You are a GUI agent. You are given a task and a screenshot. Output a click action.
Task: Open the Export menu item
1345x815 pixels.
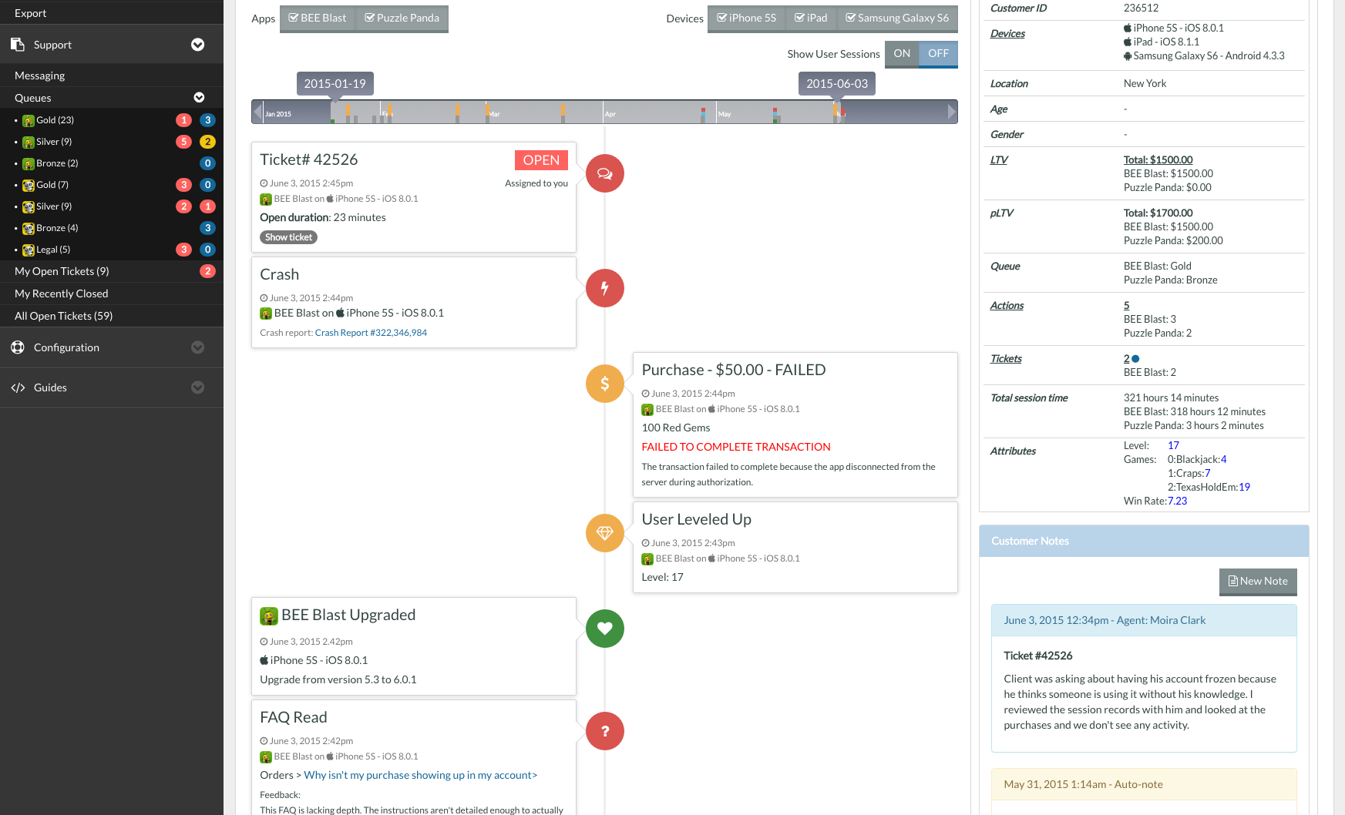click(112, 13)
